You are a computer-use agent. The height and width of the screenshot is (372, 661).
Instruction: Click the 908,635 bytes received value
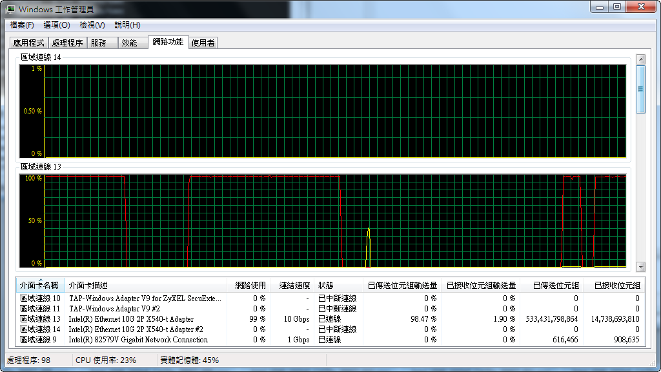tap(626, 340)
